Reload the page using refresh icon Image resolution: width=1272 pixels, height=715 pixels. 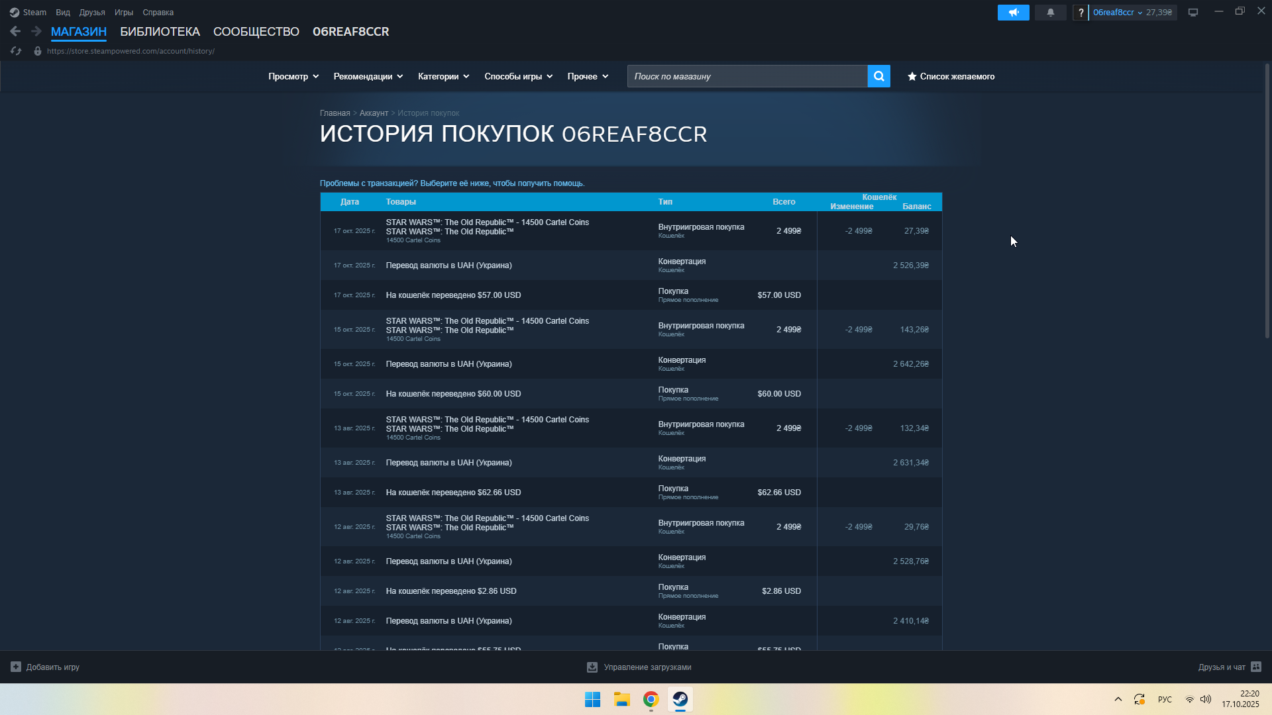pyautogui.click(x=16, y=51)
